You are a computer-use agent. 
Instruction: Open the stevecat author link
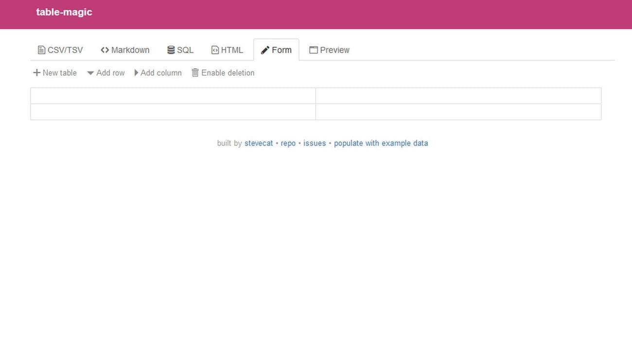[x=259, y=143]
